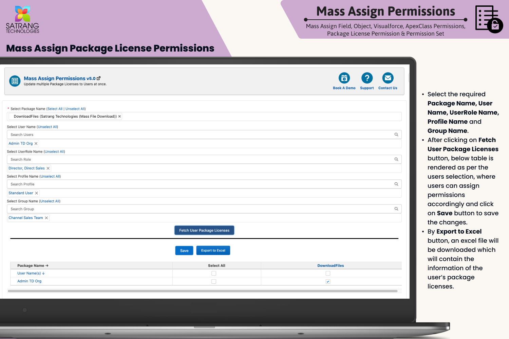Open the Search Role lookup field

(x=200, y=159)
